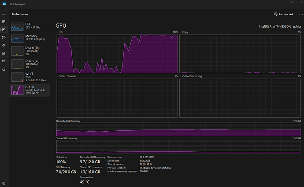Viewport: 304px width, 187px height.
Task: Open the Users page icon
Action: [4, 53]
